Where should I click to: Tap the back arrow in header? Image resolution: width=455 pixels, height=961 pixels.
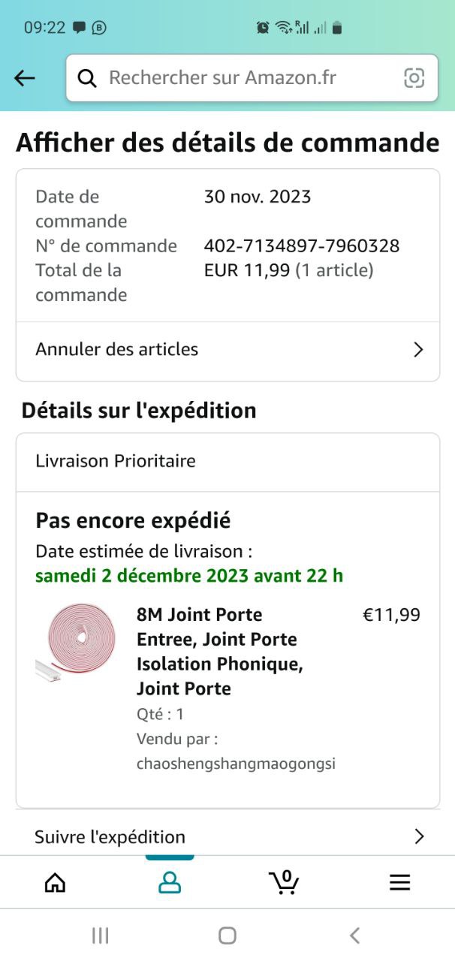25,78
